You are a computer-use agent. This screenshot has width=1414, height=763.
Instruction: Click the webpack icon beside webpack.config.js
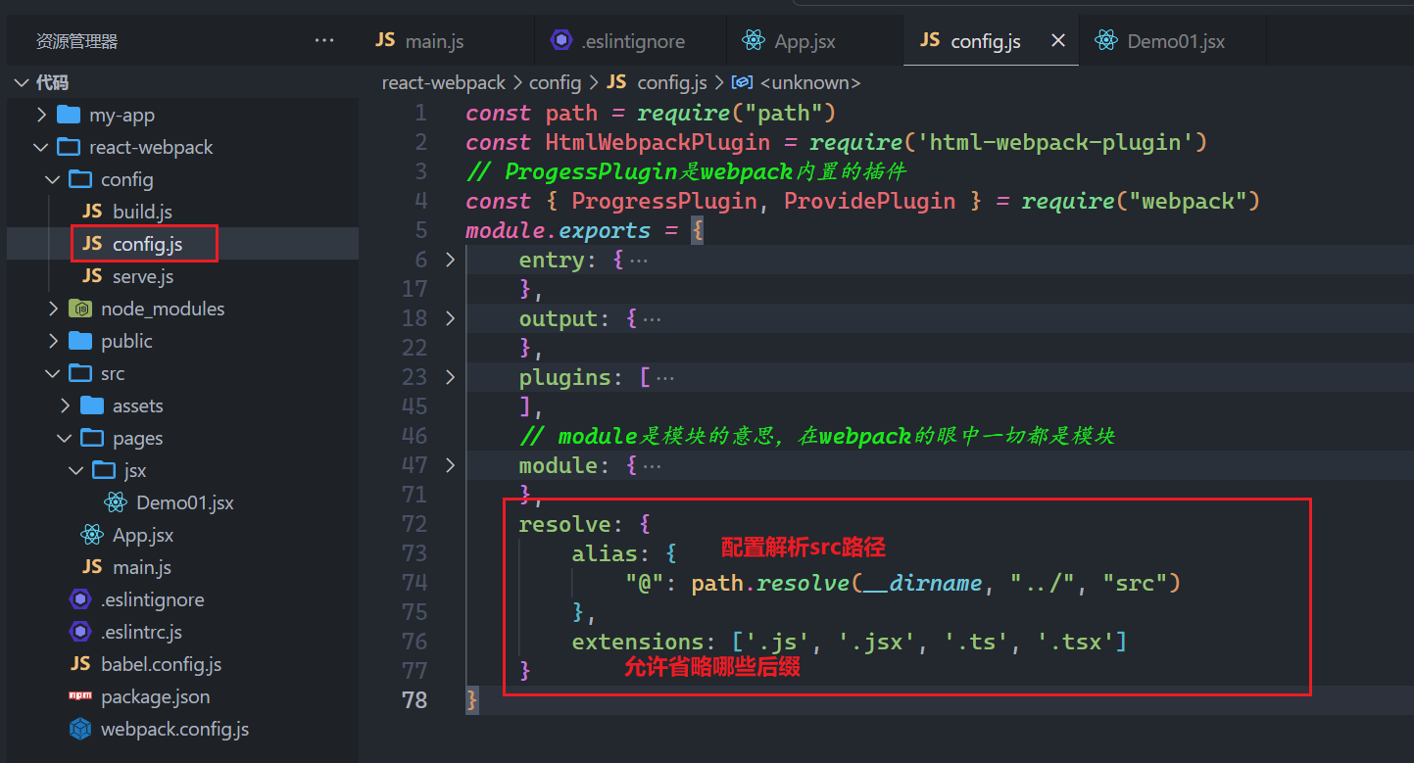click(80, 729)
